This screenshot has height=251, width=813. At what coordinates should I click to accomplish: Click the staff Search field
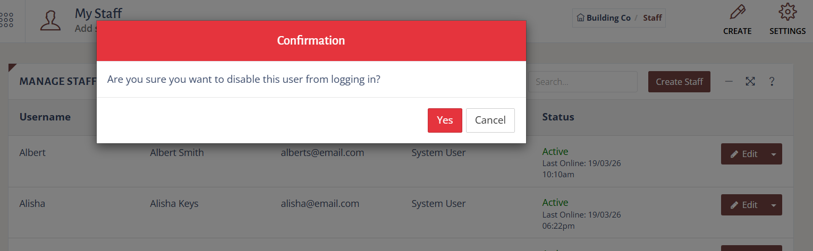[583, 82]
